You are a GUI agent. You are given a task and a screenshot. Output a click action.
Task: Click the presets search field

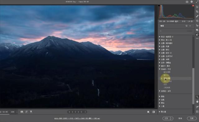tap(176, 31)
